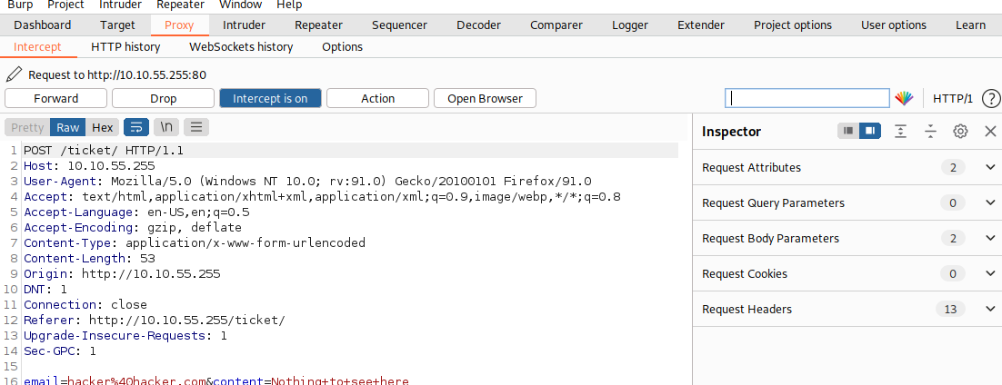Switch Inspector to the left-docked layout

coord(849,132)
